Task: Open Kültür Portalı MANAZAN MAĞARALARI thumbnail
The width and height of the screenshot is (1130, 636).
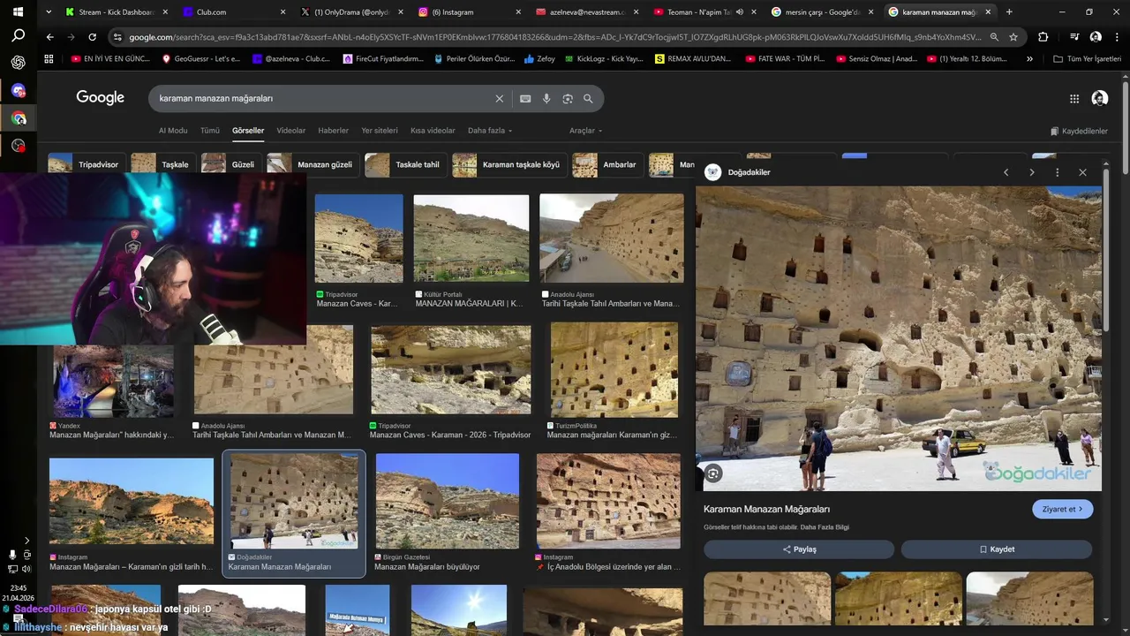Action: click(x=471, y=238)
